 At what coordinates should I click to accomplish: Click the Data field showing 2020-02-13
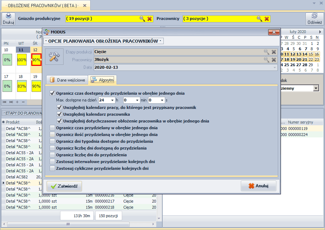click(185, 68)
